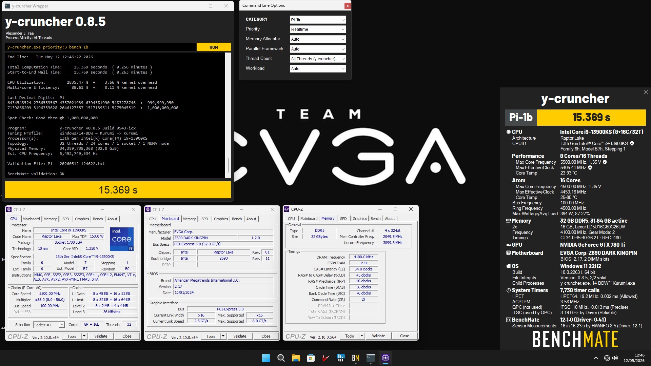Click Close button in CPU-Z CPU window
The width and height of the screenshot is (651, 366).
pyautogui.click(x=127, y=336)
